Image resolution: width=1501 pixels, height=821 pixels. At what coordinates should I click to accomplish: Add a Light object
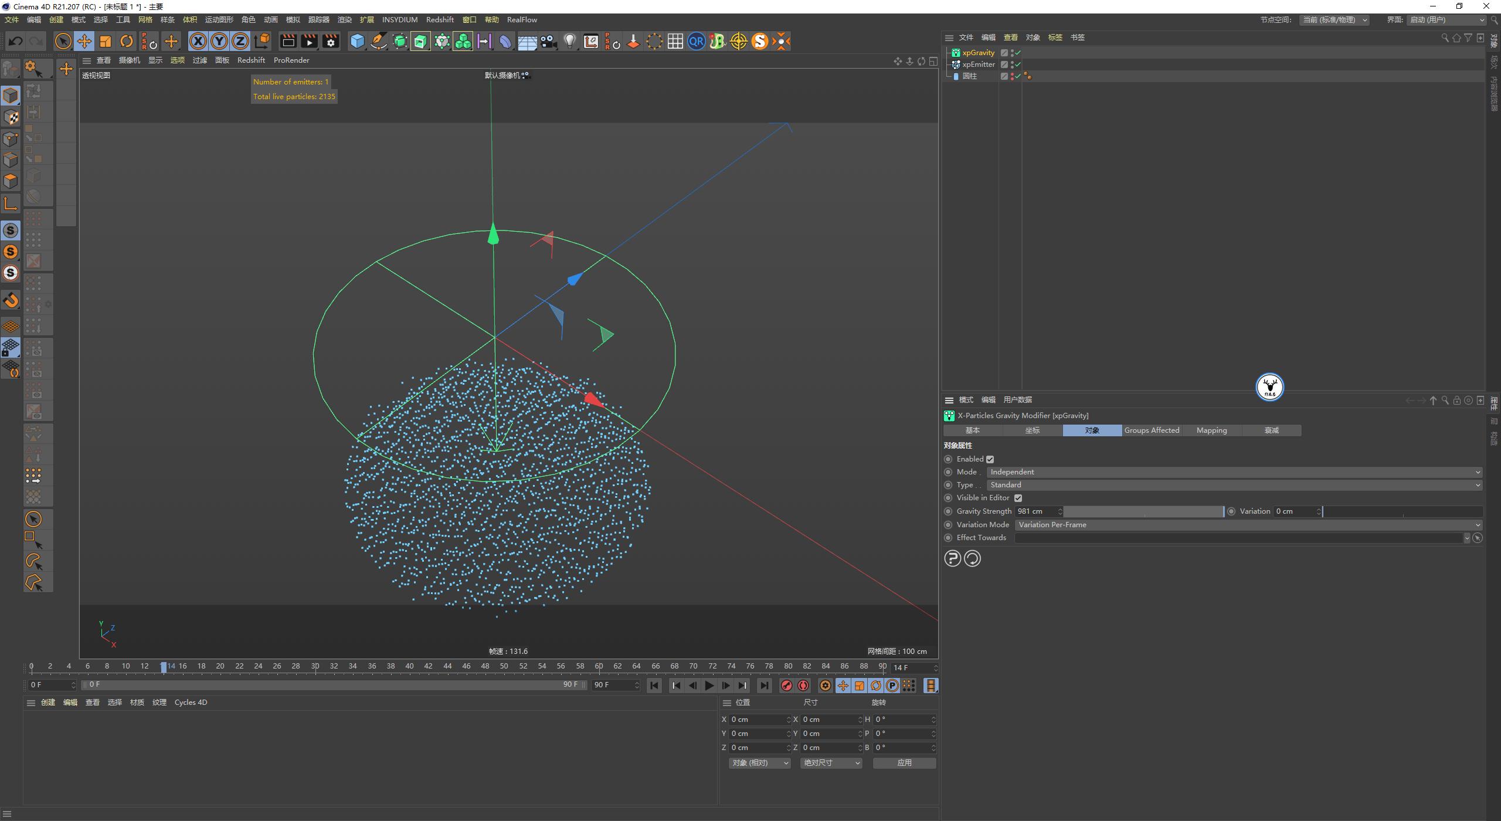[x=569, y=41]
